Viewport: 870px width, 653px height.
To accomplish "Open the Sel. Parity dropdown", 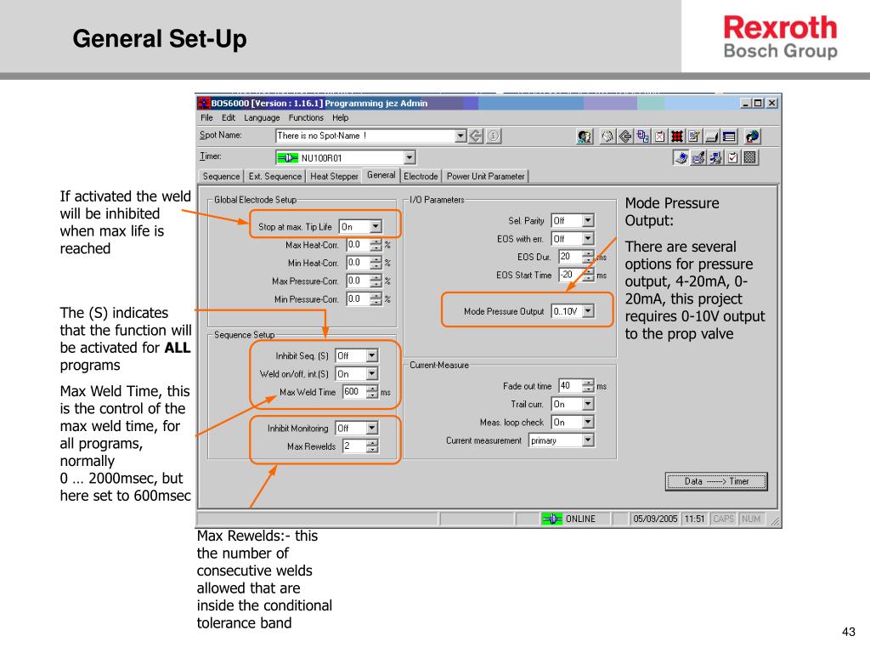I will pyautogui.click(x=588, y=220).
